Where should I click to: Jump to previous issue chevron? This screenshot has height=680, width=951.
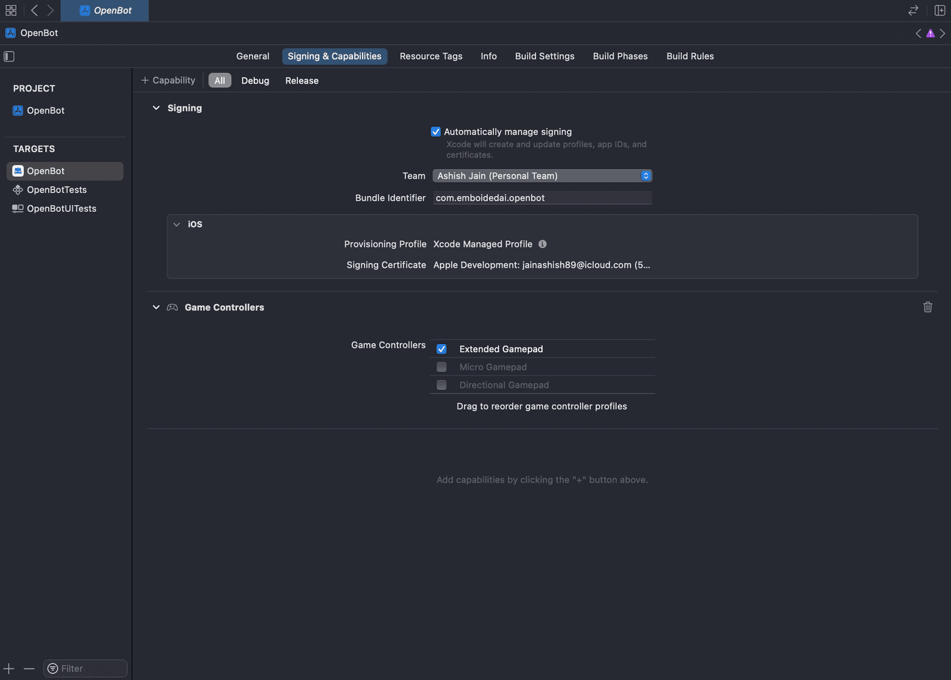pyautogui.click(x=918, y=33)
